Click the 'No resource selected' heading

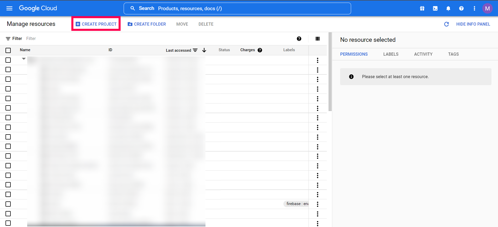[x=368, y=40]
